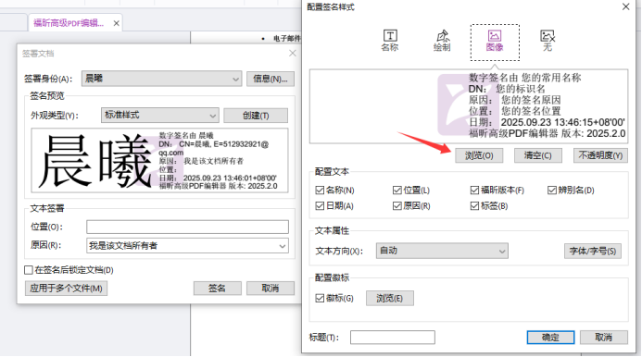
Task: Click the 清空(C) clear button
Action: tap(538, 155)
